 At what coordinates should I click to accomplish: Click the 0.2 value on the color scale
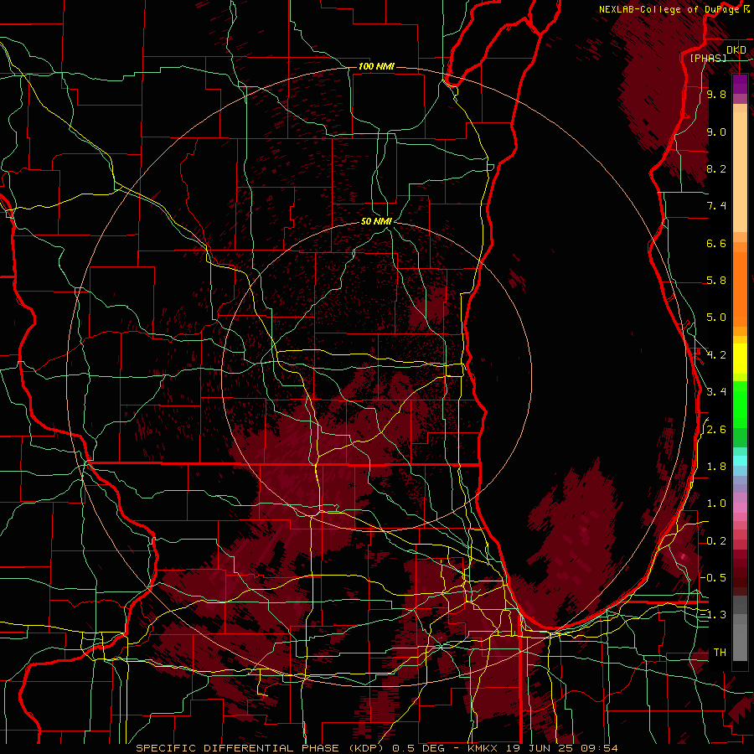(716, 541)
